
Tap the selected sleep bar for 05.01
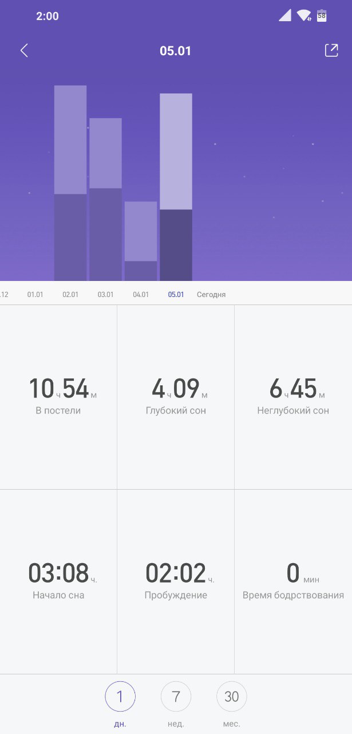click(x=176, y=188)
